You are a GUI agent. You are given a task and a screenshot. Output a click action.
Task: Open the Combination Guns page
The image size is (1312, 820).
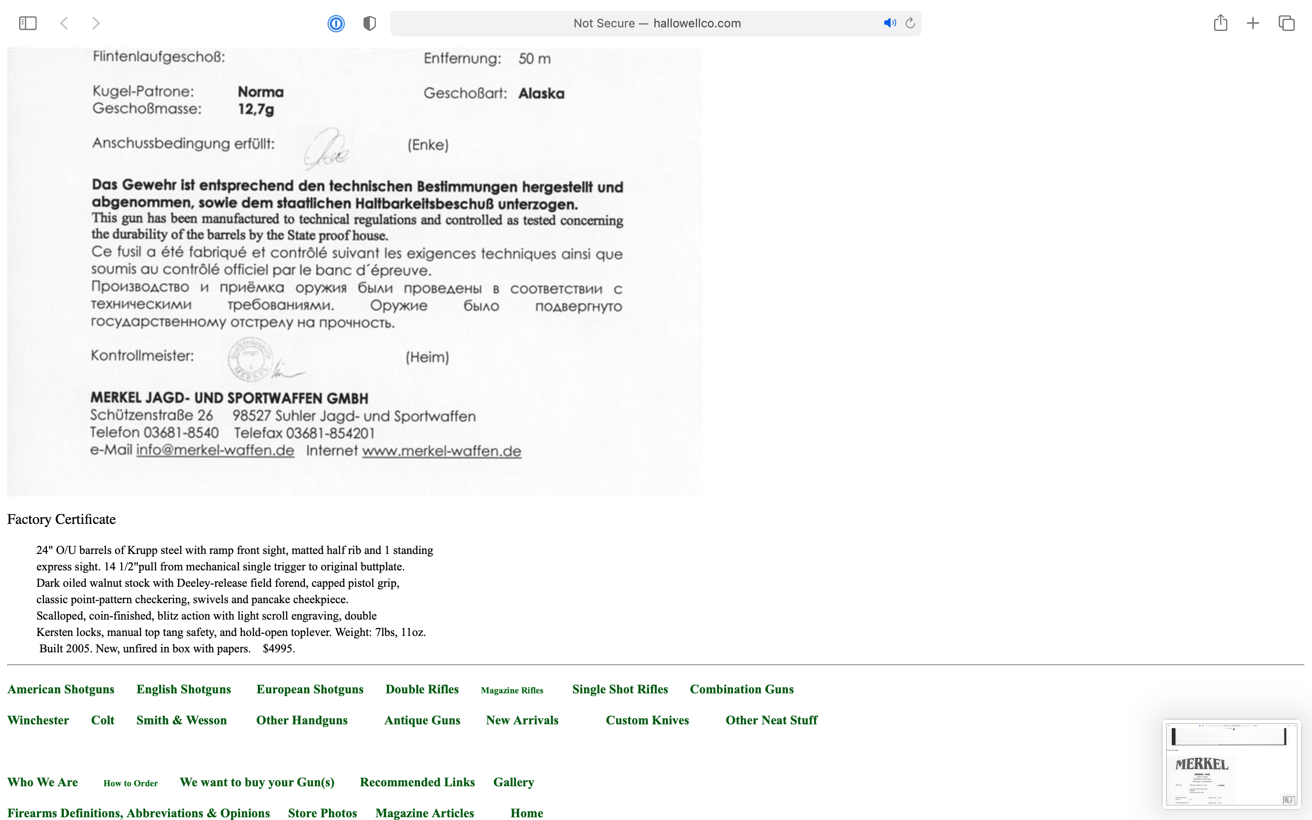[x=742, y=689]
